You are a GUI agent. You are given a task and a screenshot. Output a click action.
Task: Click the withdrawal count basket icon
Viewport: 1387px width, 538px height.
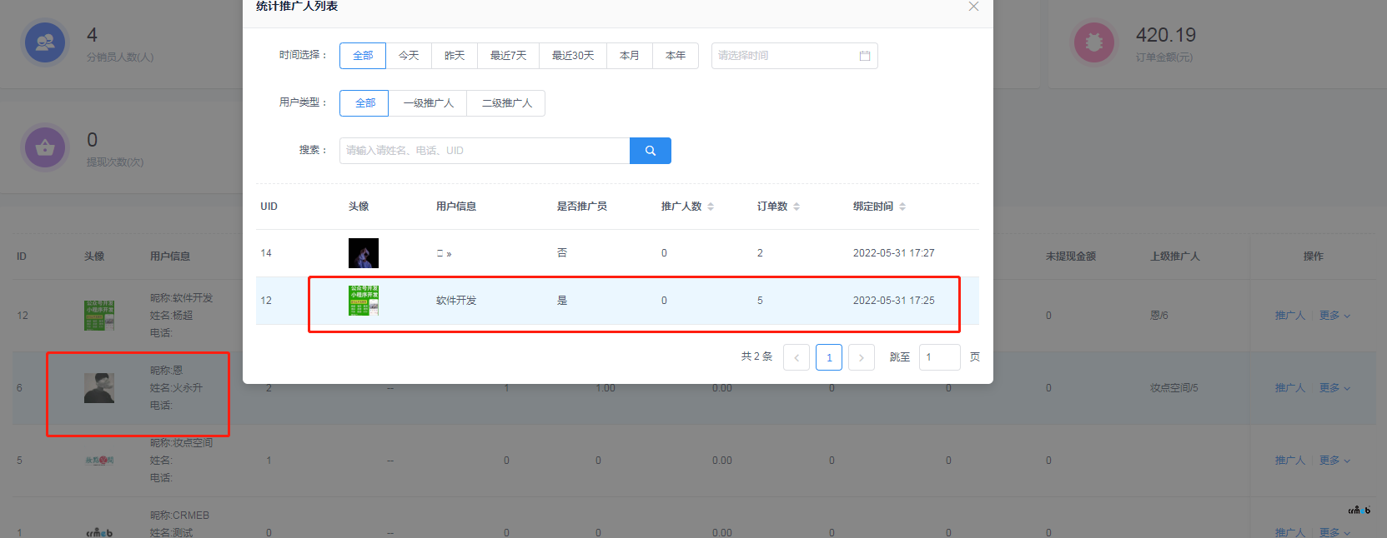[45, 148]
